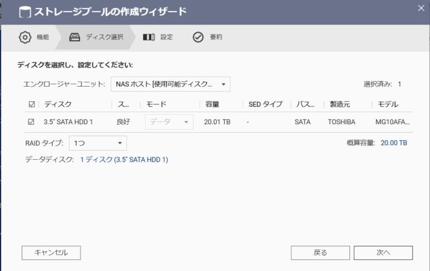Go to the 設定 wizard step
The image size is (430, 271).
(x=166, y=37)
